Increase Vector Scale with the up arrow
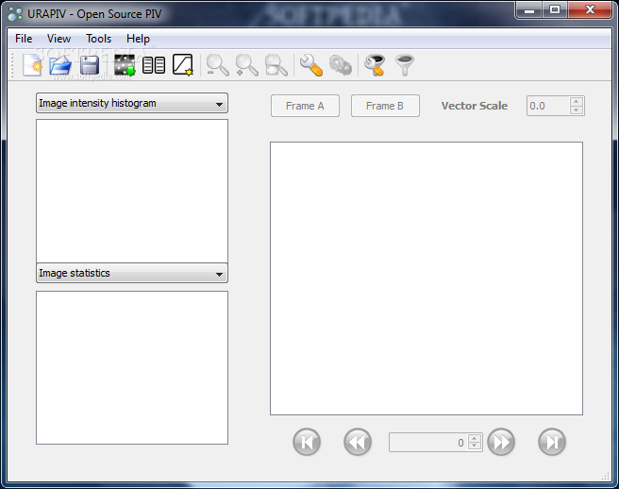 tap(577, 102)
